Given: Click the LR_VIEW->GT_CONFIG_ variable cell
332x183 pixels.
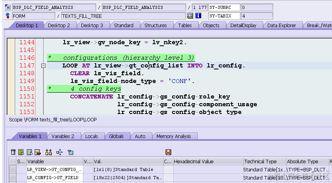Looking at the screenshot, I should 54,169.
